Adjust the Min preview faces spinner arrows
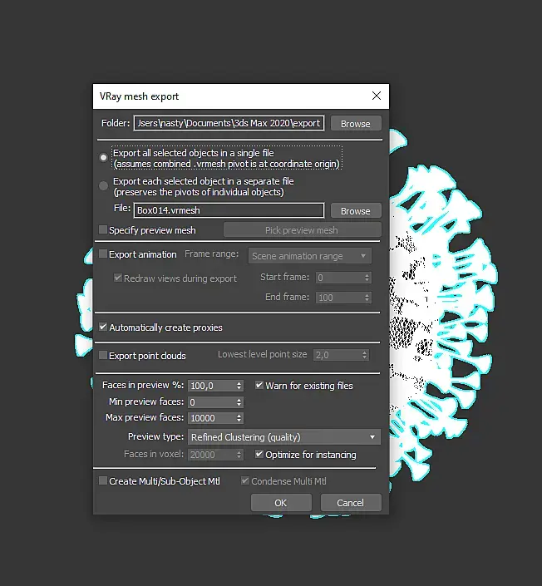Viewport: 542px width, 586px height. [239, 402]
